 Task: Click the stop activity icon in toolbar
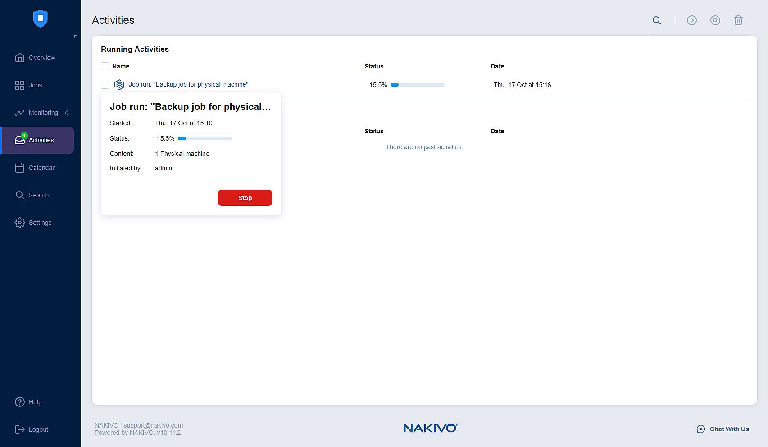point(715,20)
